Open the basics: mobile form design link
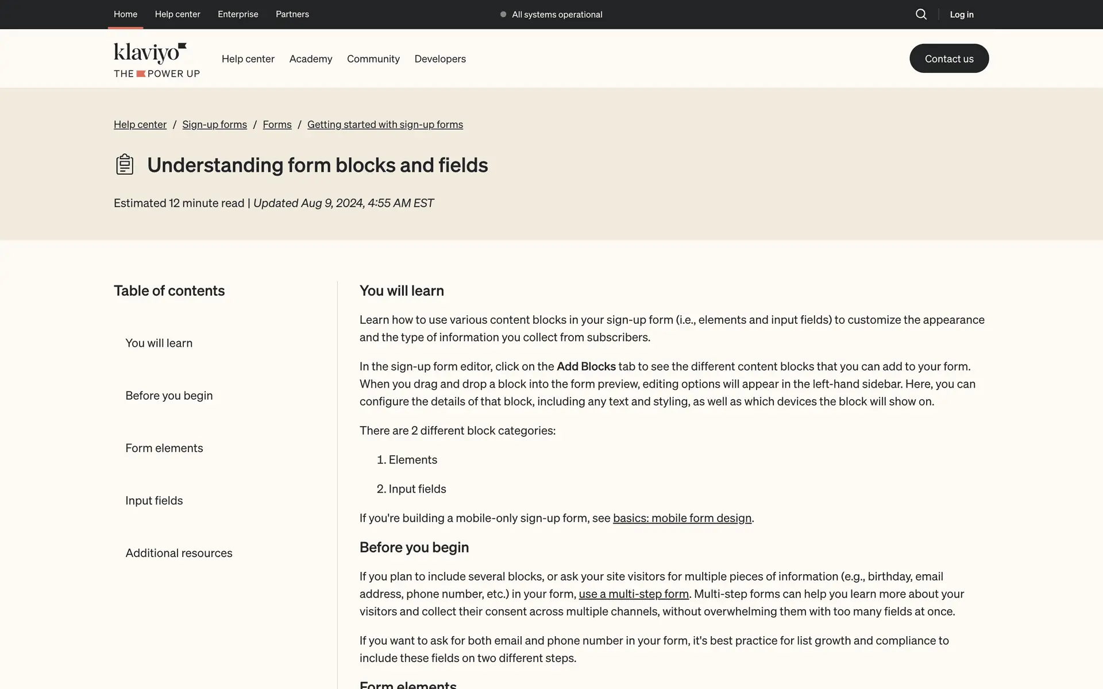This screenshot has height=689, width=1103. [682, 518]
